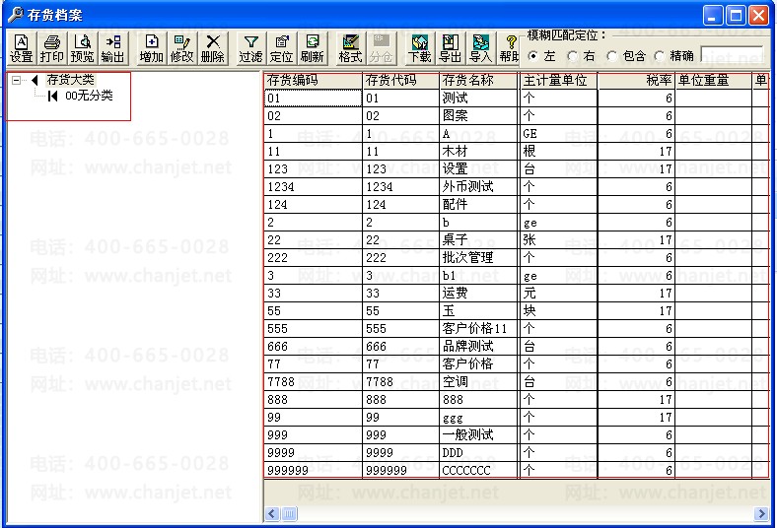Click the 删除 (Delete) toolbar icon
Viewport: 777px width, 528px height.
pos(212,48)
